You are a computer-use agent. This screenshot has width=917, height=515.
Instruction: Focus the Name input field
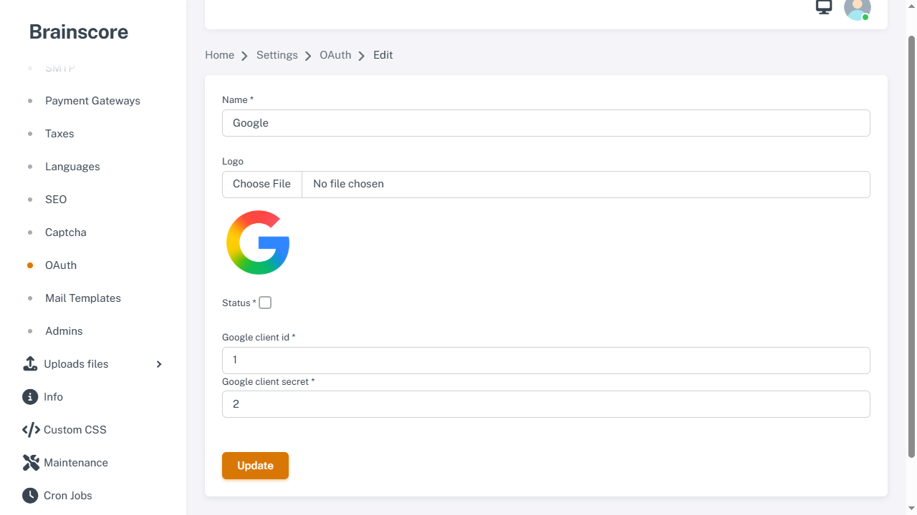(x=546, y=123)
